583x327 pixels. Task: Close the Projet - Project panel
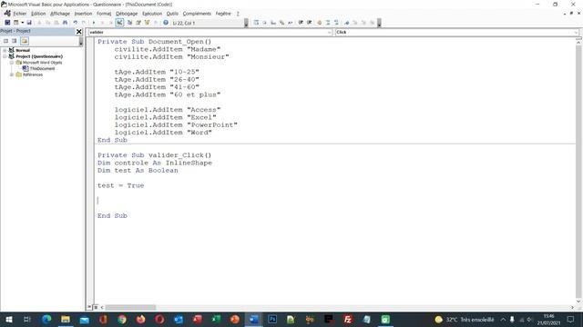pyautogui.click(x=79, y=32)
